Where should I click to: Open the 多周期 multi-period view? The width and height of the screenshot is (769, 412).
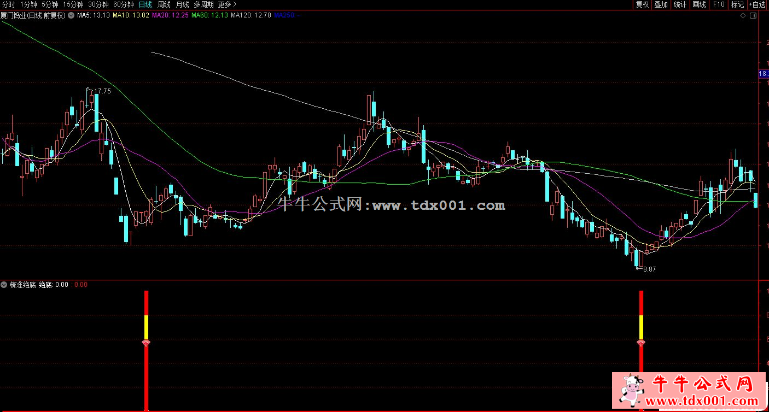tap(203, 4)
